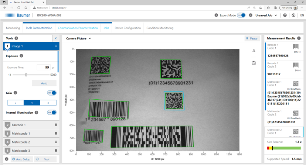Click the info icon next to Tools
Screen dimensions: 306x165
tap(16, 38)
